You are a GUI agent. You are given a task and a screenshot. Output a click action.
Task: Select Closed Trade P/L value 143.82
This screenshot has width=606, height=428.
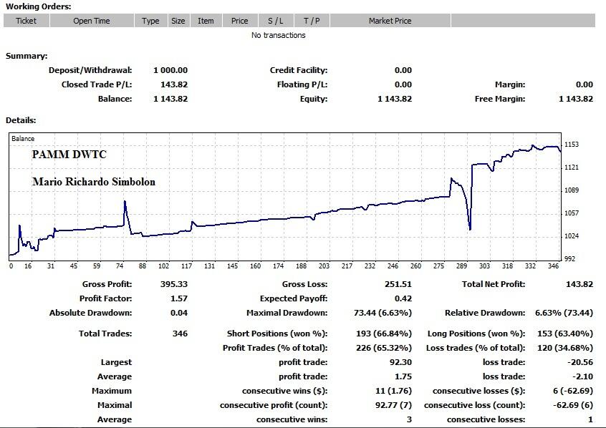point(174,84)
